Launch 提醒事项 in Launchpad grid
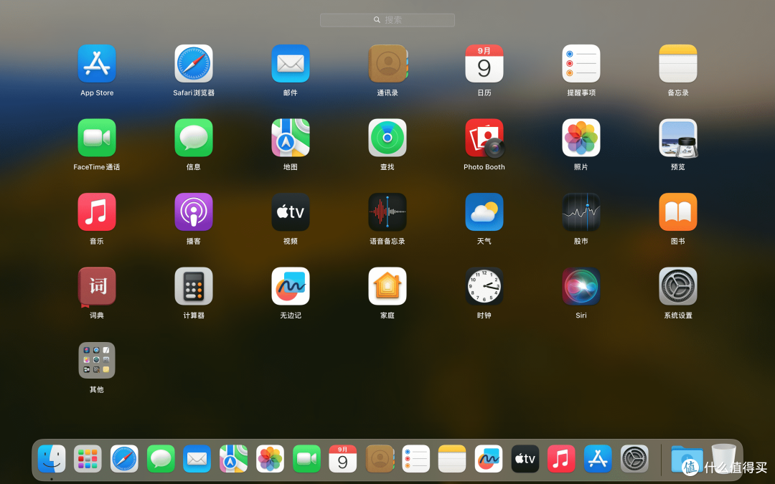Screen dimensions: 775x484 (x=581, y=64)
